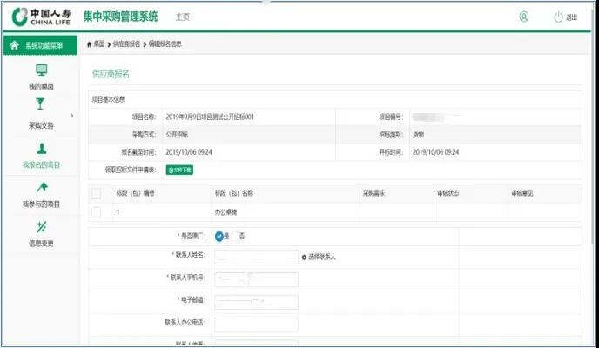The image size is (599, 348).
Task: Tick the table header select-all checkbox
Action: 97,194
